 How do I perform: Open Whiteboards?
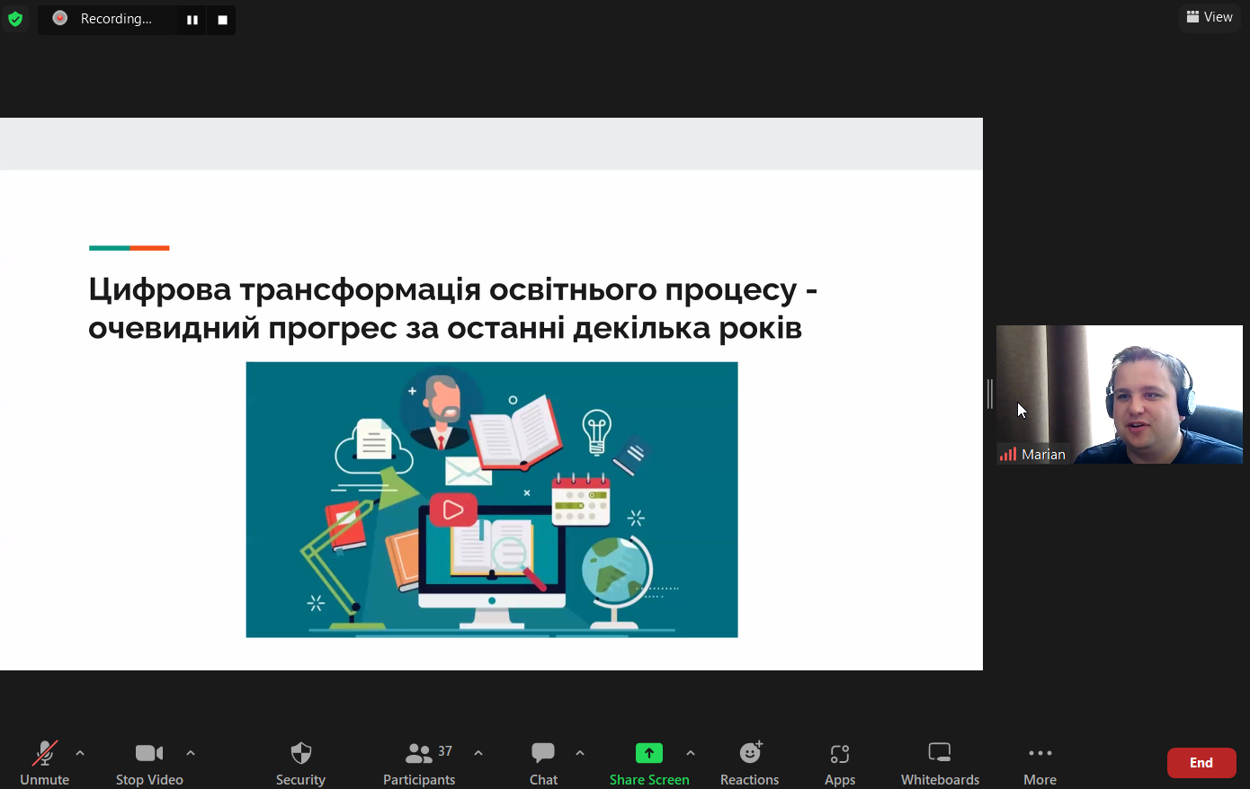click(x=940, y=762)
